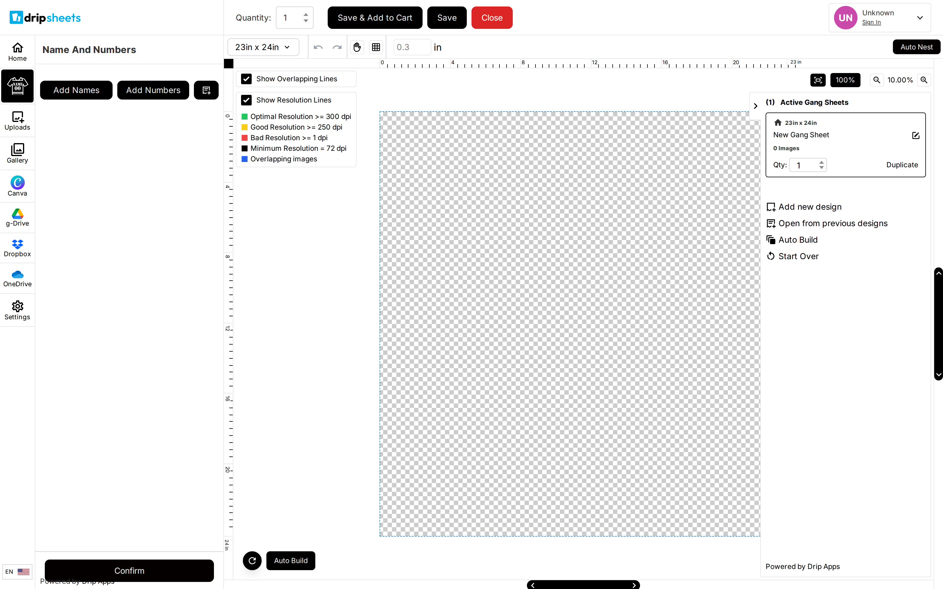Viewport: 943px width, 589px height.
Task: Open the Canva integration
Action: point(18,186)
